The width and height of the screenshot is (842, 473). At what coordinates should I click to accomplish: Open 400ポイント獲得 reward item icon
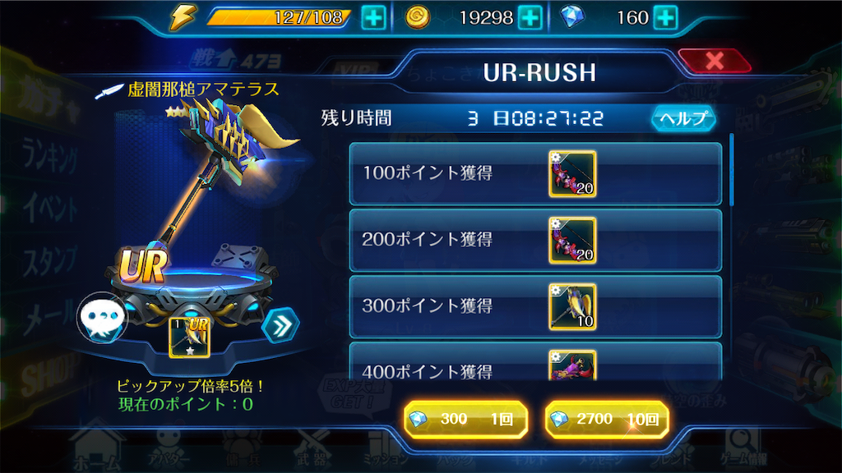coord(572,365)
